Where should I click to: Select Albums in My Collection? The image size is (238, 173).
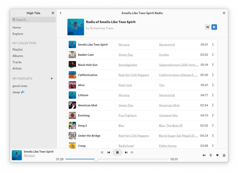[x=18, y=56]
